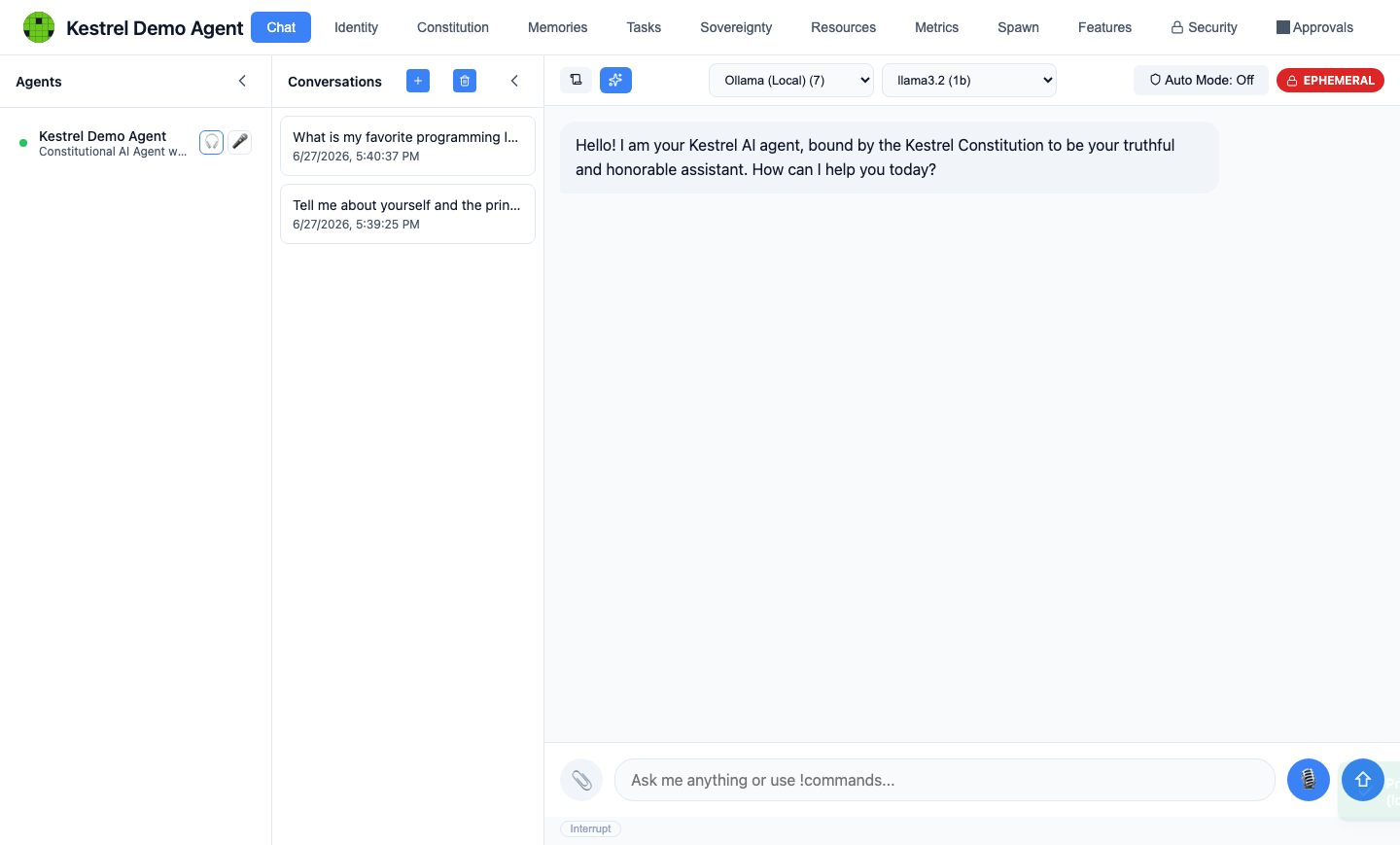Start voice input with blue microphone button
Viewport: 1400px width, 845px height.
1309,780
